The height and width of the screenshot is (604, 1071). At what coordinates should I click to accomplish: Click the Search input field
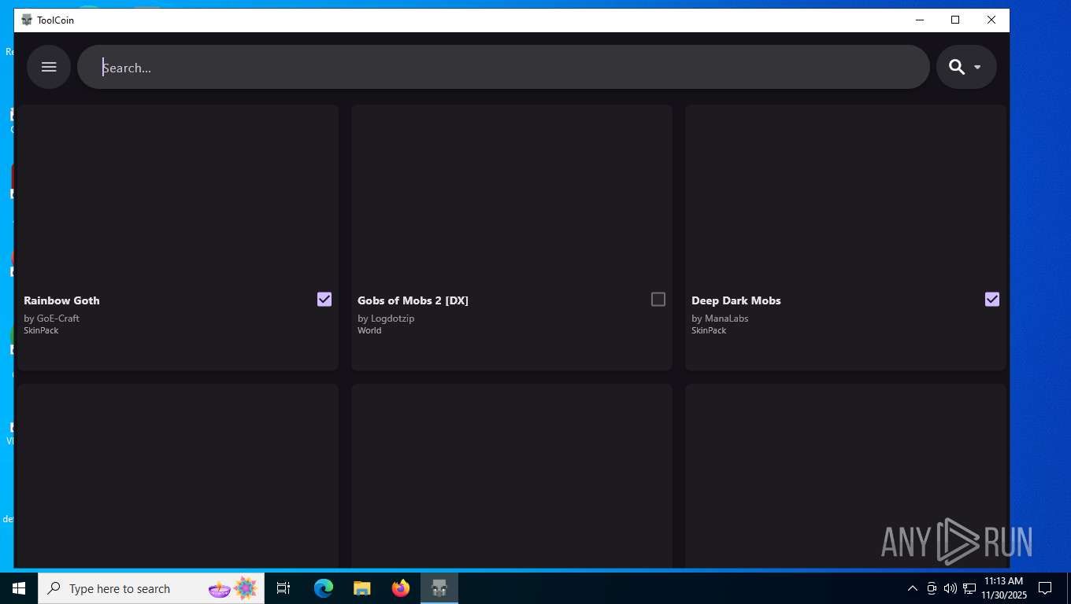pos(503,67)
